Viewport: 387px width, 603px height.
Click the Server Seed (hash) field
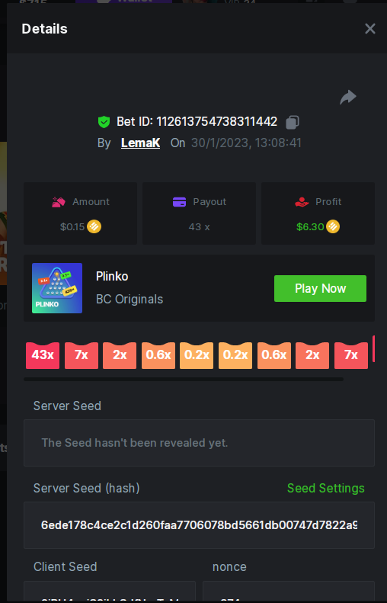point(199,525)
